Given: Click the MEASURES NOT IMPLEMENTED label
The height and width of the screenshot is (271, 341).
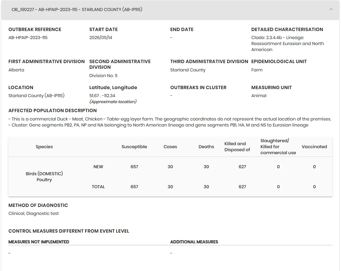Looking at the screenshot, I should [x=39, y=242].
